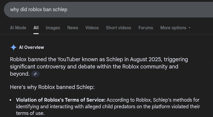213x117 pixels.
Task: Open the source link chip after 'beyond.'
Action: click(35, 74)
